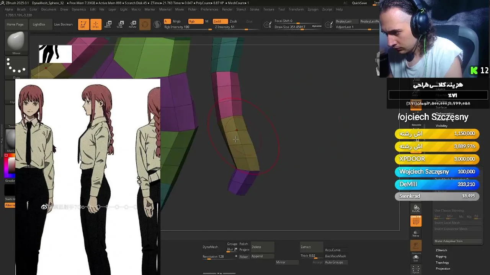Expand the Rigging subpalette
The width and height of the screenshot is (490, 275).
tap(441, 256)
